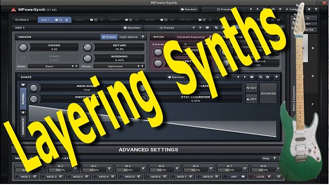Click the home icon in top bar
Viewport: 329px width, 185px height.
(x=309, y=9)
